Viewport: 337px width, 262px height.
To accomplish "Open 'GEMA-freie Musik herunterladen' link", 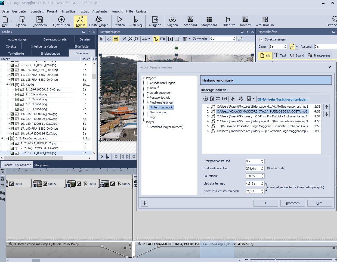I will tap(282, 99).
